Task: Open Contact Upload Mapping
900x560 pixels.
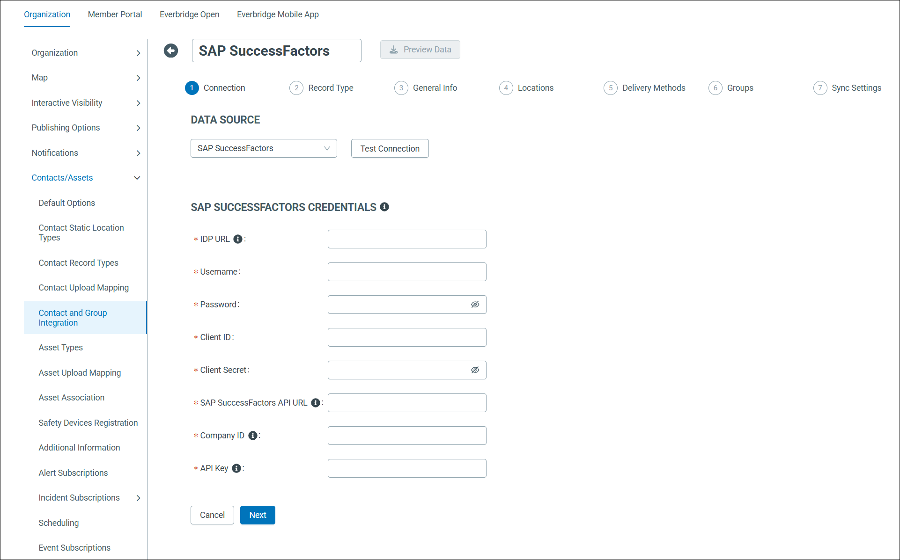Action: 83,288
